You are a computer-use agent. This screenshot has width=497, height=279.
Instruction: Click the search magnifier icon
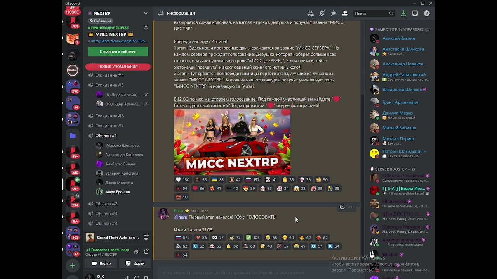tap(391, 14)
